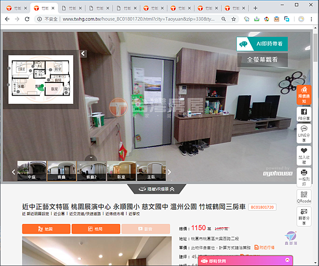The width and height of the screenshot is (319, 266).
Task: Show previous VR scene thumbnails
Action: [13, 172]
